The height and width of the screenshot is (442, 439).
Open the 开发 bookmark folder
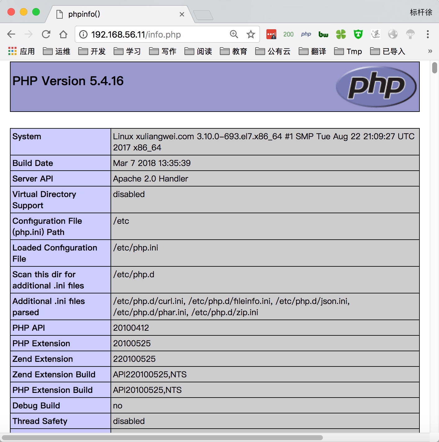coord(92,51)
